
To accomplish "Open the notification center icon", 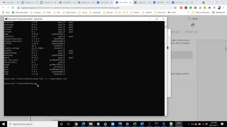I will [222, 124].
